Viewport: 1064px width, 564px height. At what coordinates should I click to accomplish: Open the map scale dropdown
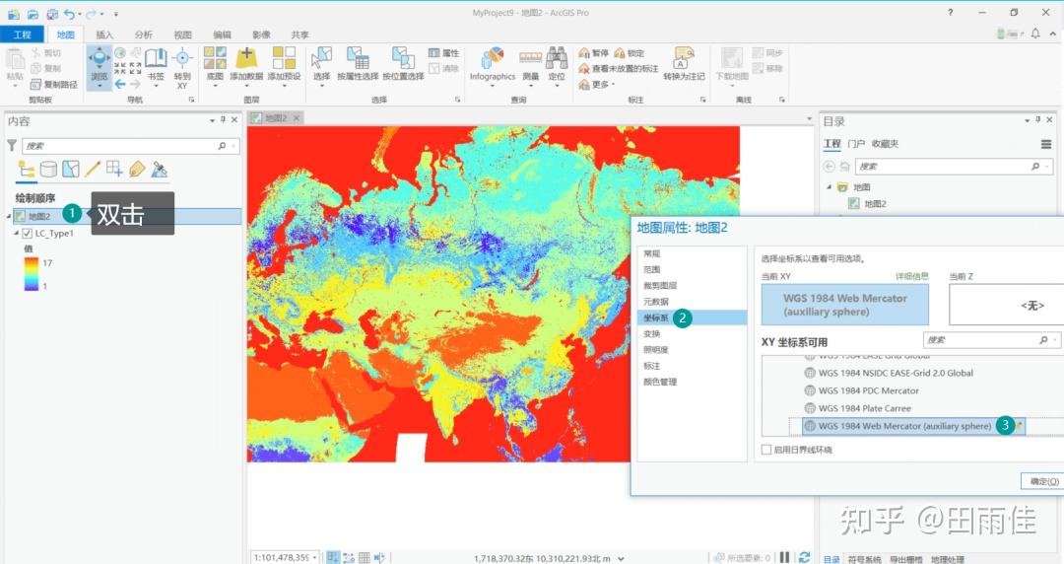(315, 558)
